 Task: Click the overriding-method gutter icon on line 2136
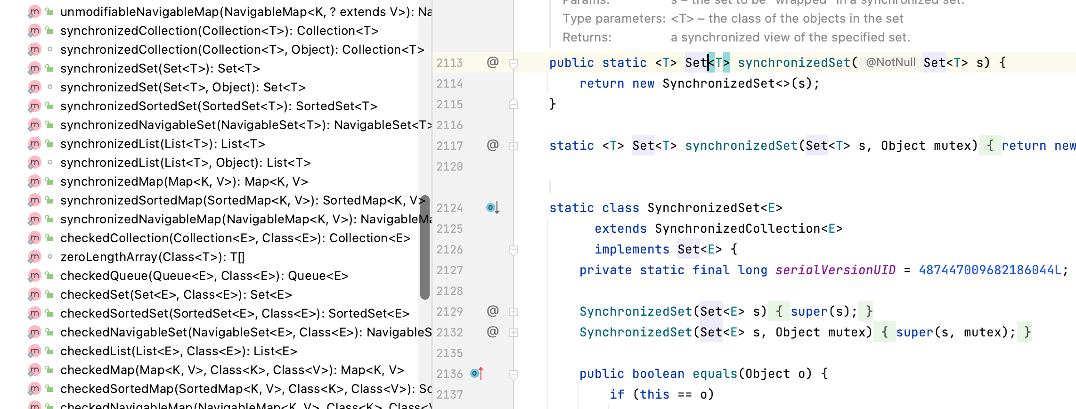pyautogui.click(x=476, y=374)
